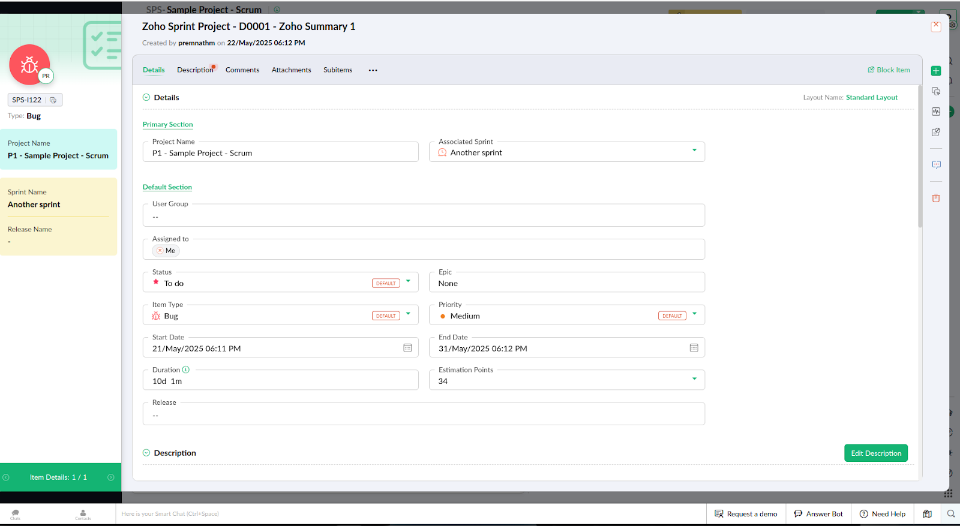
Task: Switch to the Comments tab
Action: (242, 70)
